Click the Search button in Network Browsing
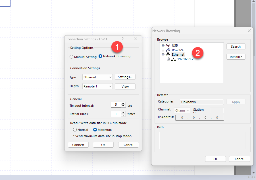256x180 pixels. [236, 47]
